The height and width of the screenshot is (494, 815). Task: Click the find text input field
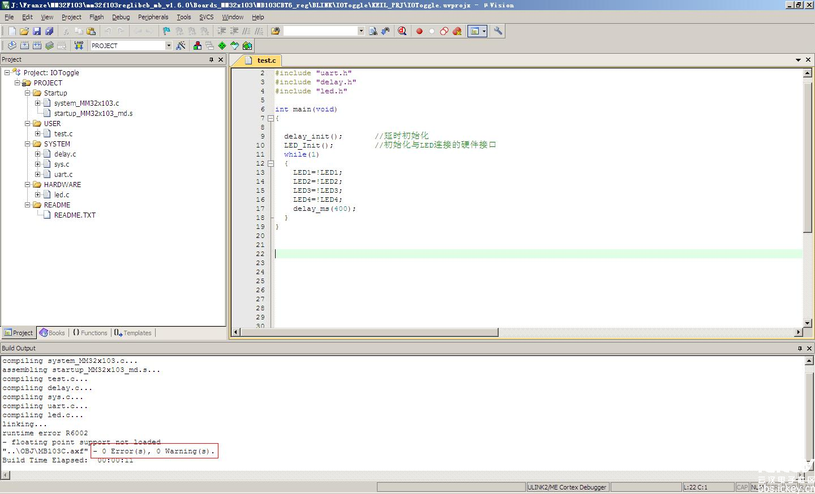[x=320, y=31]
